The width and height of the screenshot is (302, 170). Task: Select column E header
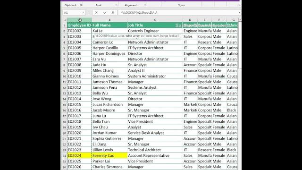pyautogui.click(x=204, y=20)
